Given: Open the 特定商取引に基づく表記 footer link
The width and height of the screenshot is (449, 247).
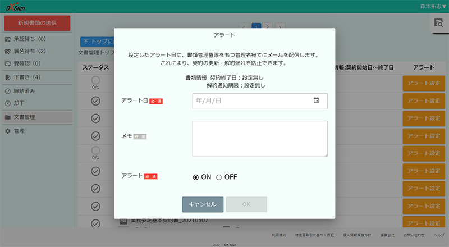Looking at the screenshot, I should click(314, 235).
